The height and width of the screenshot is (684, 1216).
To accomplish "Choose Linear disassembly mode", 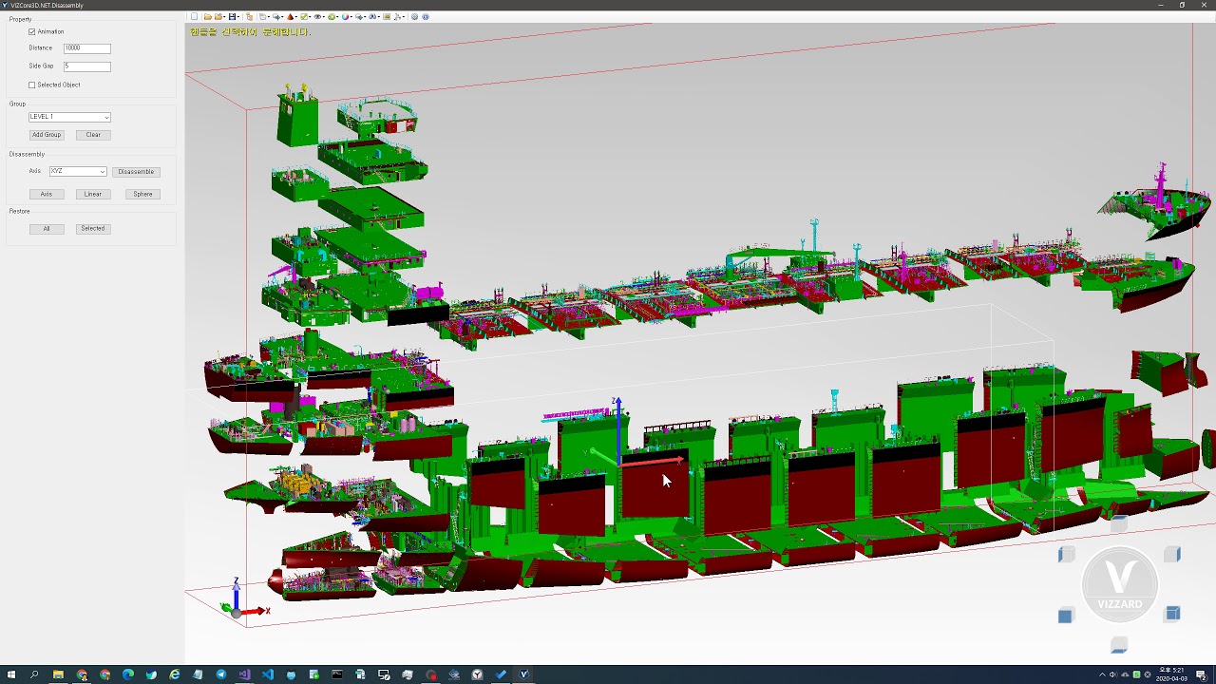I will pos(93,194).
